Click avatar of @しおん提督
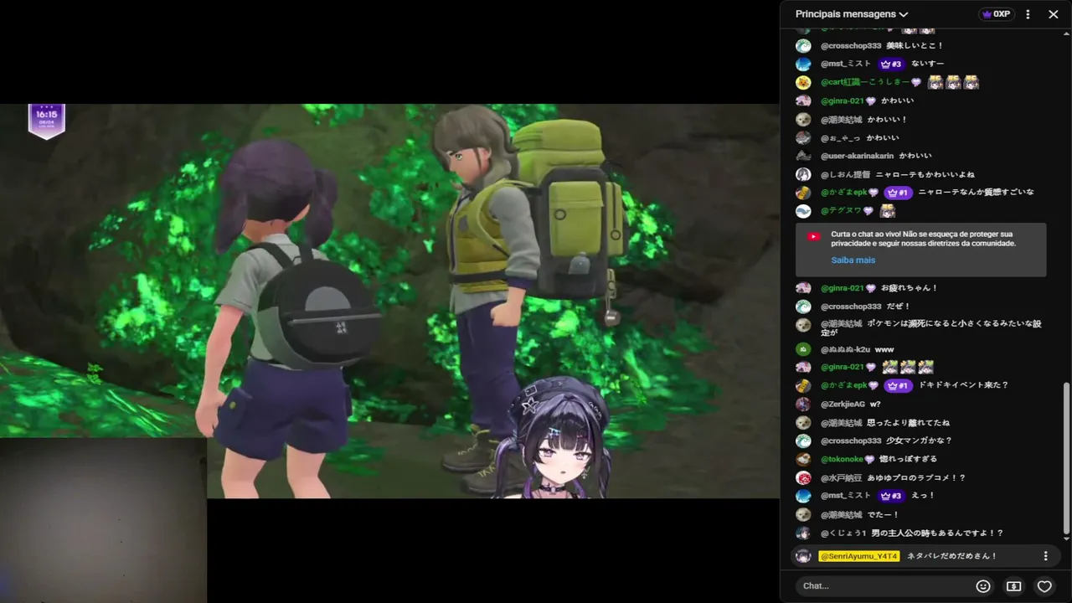Screen dimensions: 1072x603 click(803, 175)
